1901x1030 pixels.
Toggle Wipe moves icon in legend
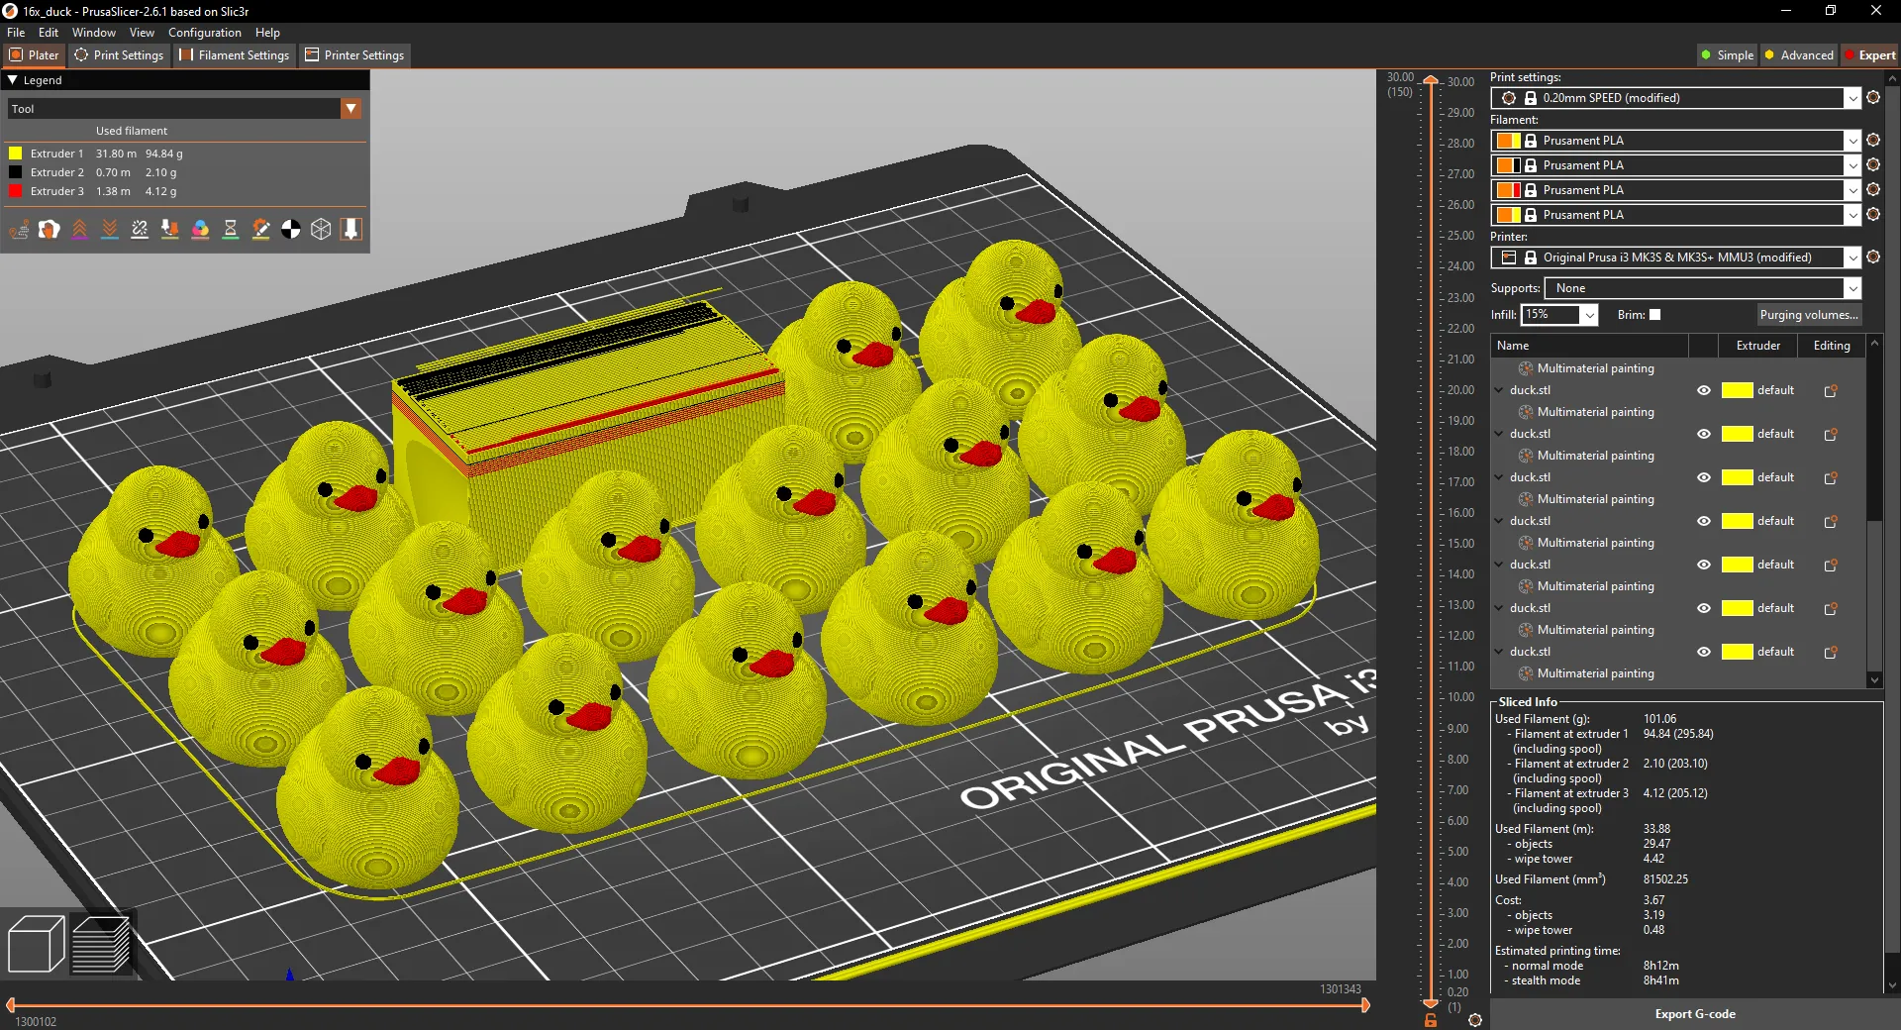(49, 230)
